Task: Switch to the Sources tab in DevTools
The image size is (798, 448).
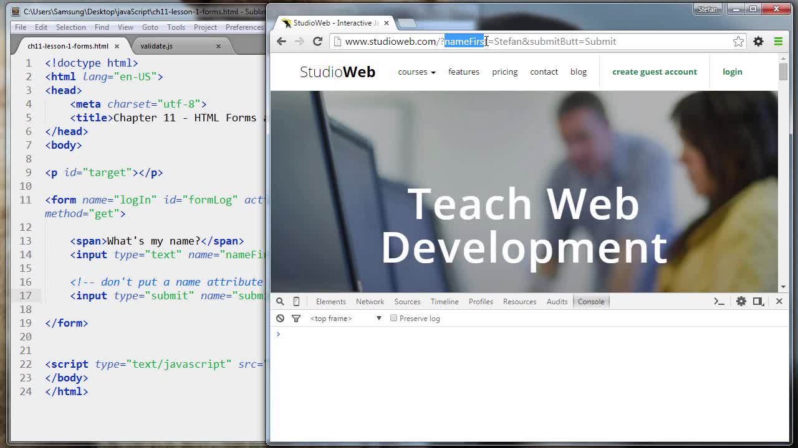Action: coord(407,301)
